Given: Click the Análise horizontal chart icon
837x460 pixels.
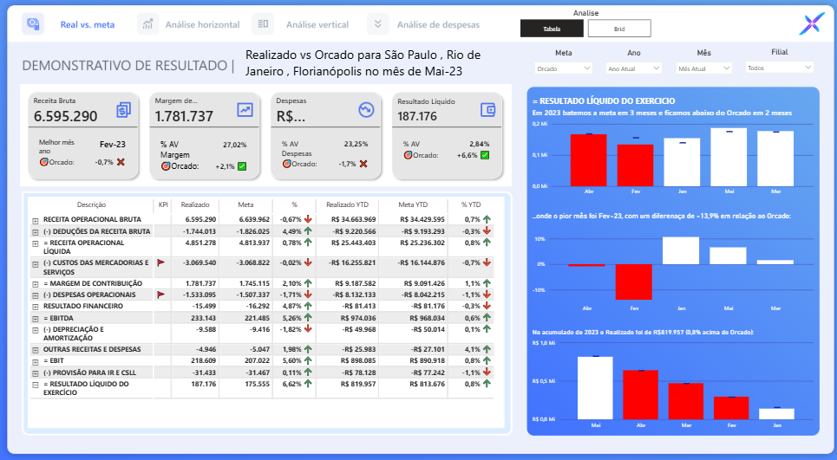Looking at the screenshot, I should point(147,24).
